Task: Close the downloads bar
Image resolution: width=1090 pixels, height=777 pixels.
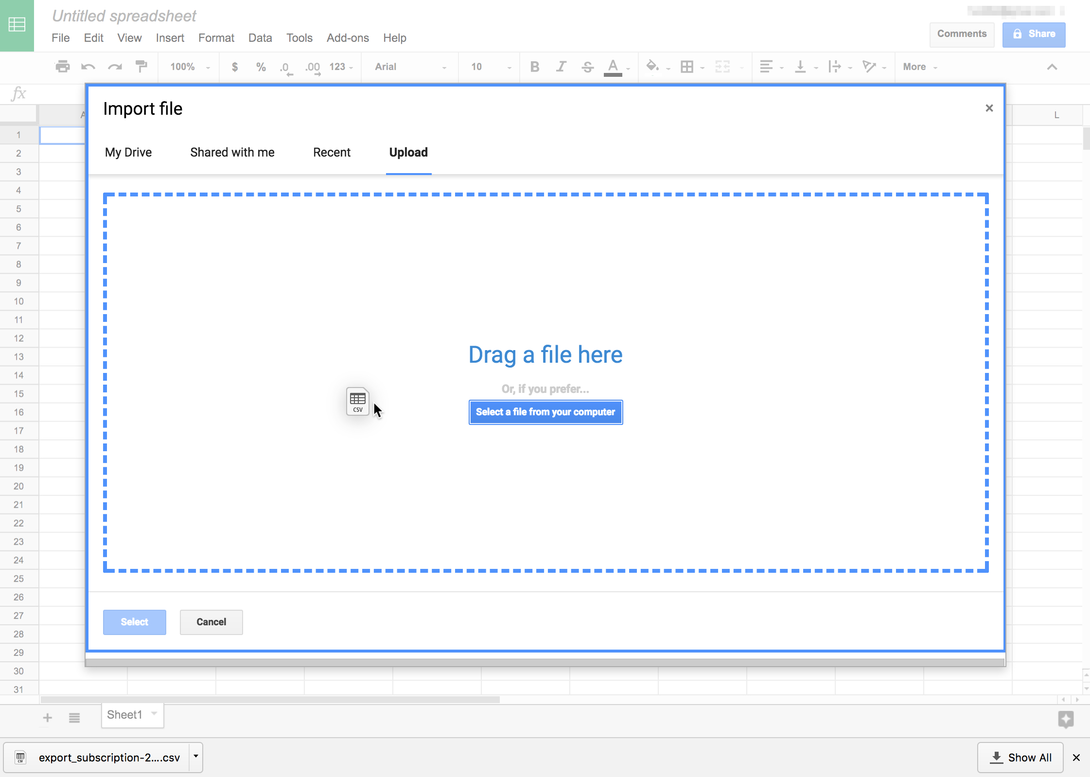Action: (x=1076, y=757)
